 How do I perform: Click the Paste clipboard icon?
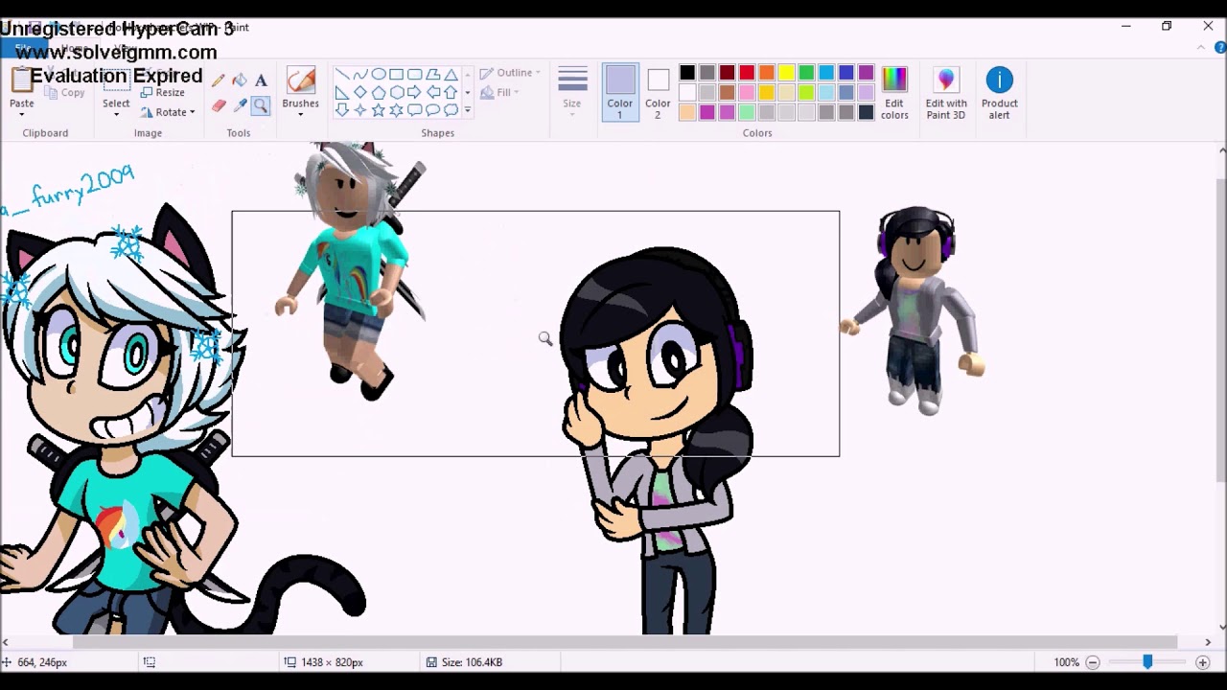coord(21,80)
